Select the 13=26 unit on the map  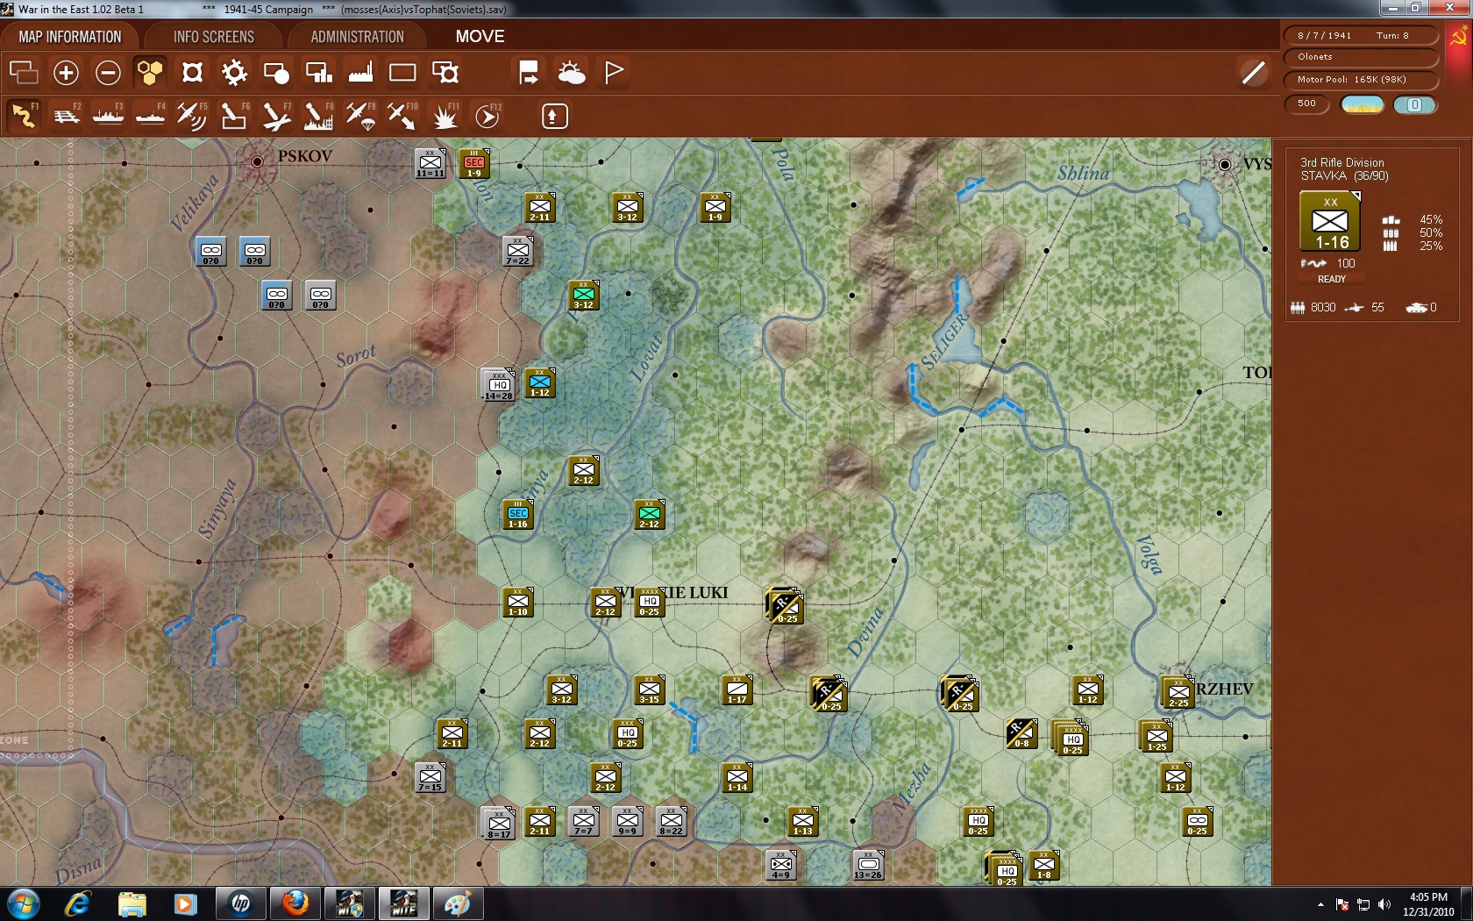[x=868, y=866]
